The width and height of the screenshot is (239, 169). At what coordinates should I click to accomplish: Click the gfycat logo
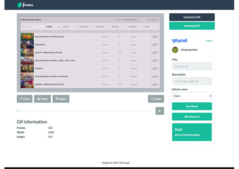point(180,40)
